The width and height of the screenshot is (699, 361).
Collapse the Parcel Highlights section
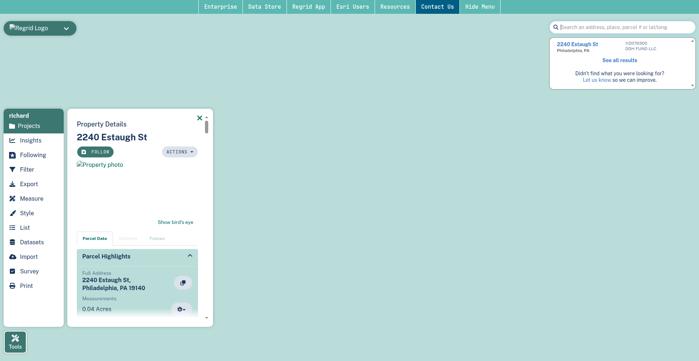point(190,256)
